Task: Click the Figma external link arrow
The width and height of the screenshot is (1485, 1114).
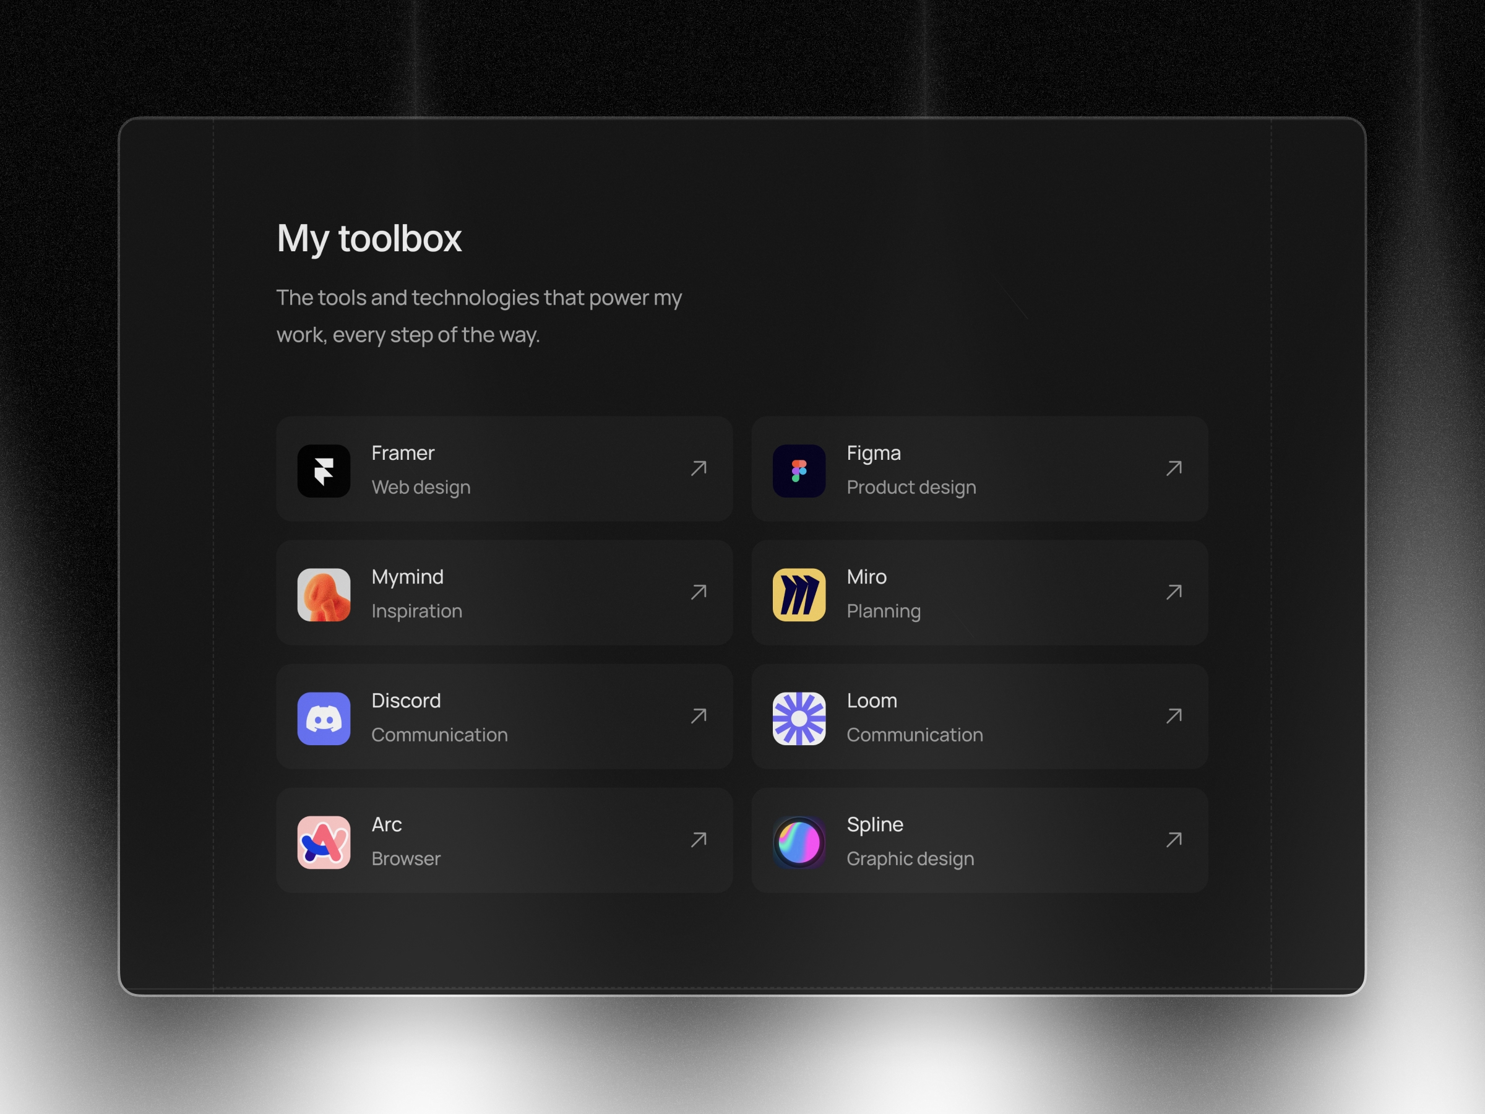Action: pos(1172,468)
